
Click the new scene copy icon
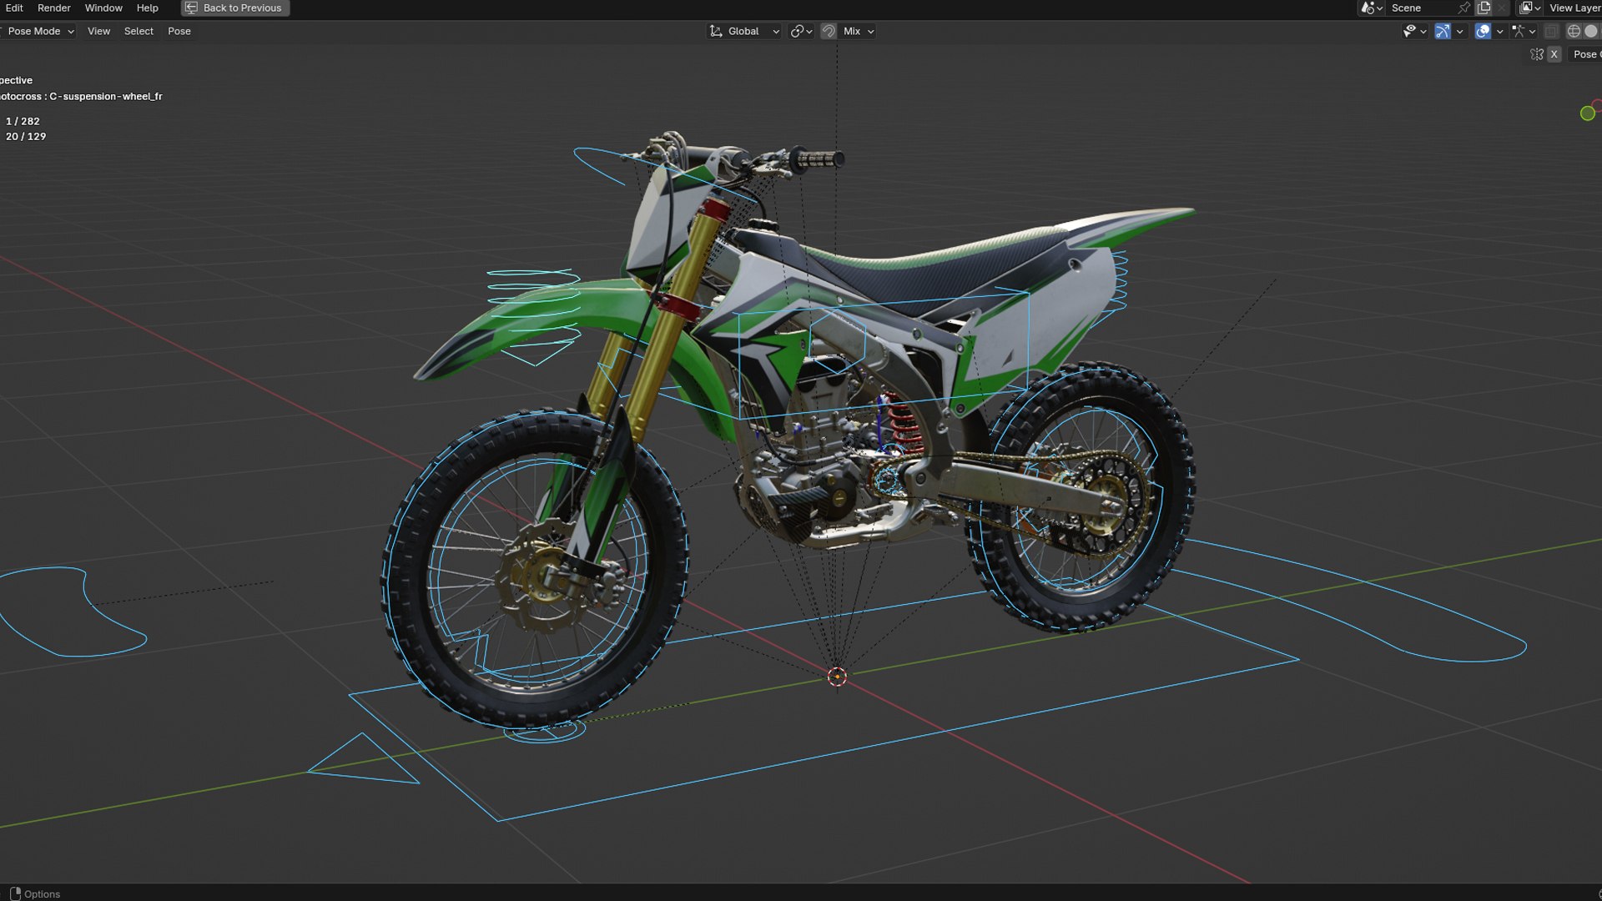(x=1484, y=8)
